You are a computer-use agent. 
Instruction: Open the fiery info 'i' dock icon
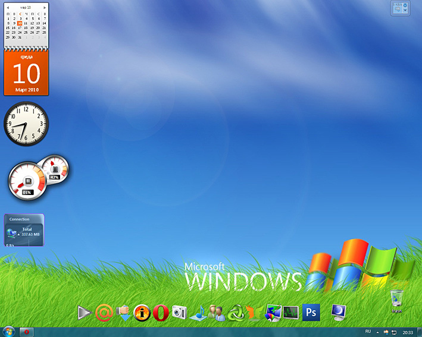[x=142, y=313]
